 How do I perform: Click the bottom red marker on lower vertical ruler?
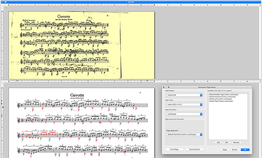tap(2, 116)
